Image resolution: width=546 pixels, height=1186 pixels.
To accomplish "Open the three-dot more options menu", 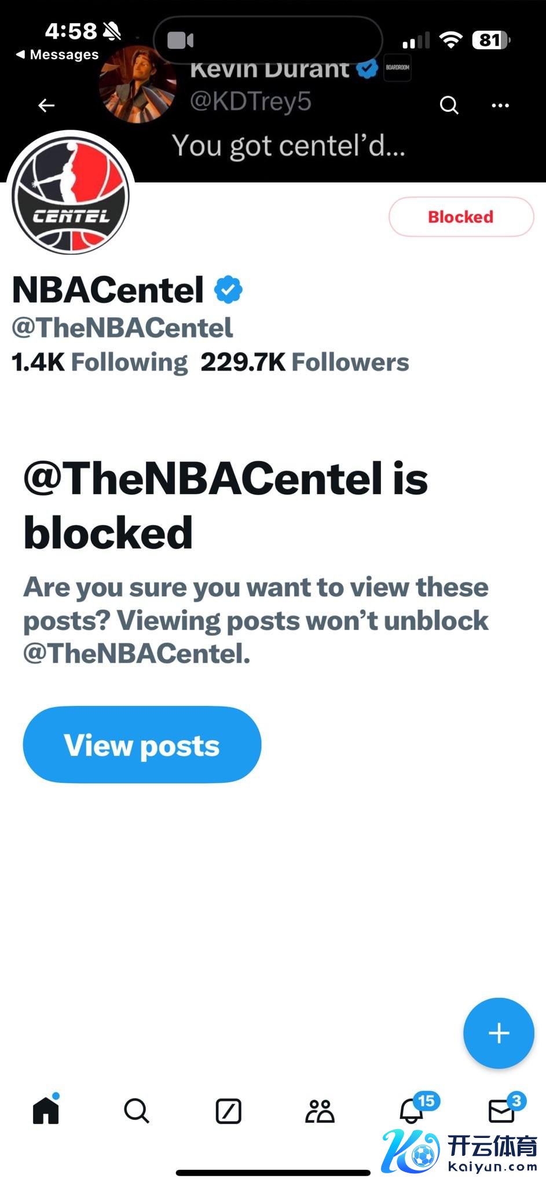I will click(500, 105).
